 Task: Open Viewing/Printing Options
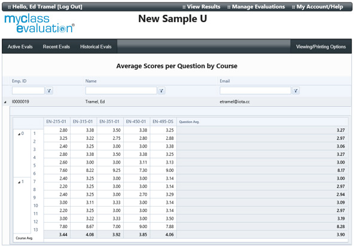tap(321, 47)
